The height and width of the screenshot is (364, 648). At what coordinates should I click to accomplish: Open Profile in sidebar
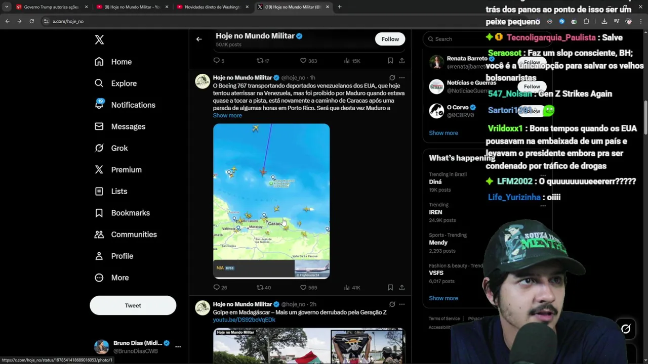(x=114, y=256)
